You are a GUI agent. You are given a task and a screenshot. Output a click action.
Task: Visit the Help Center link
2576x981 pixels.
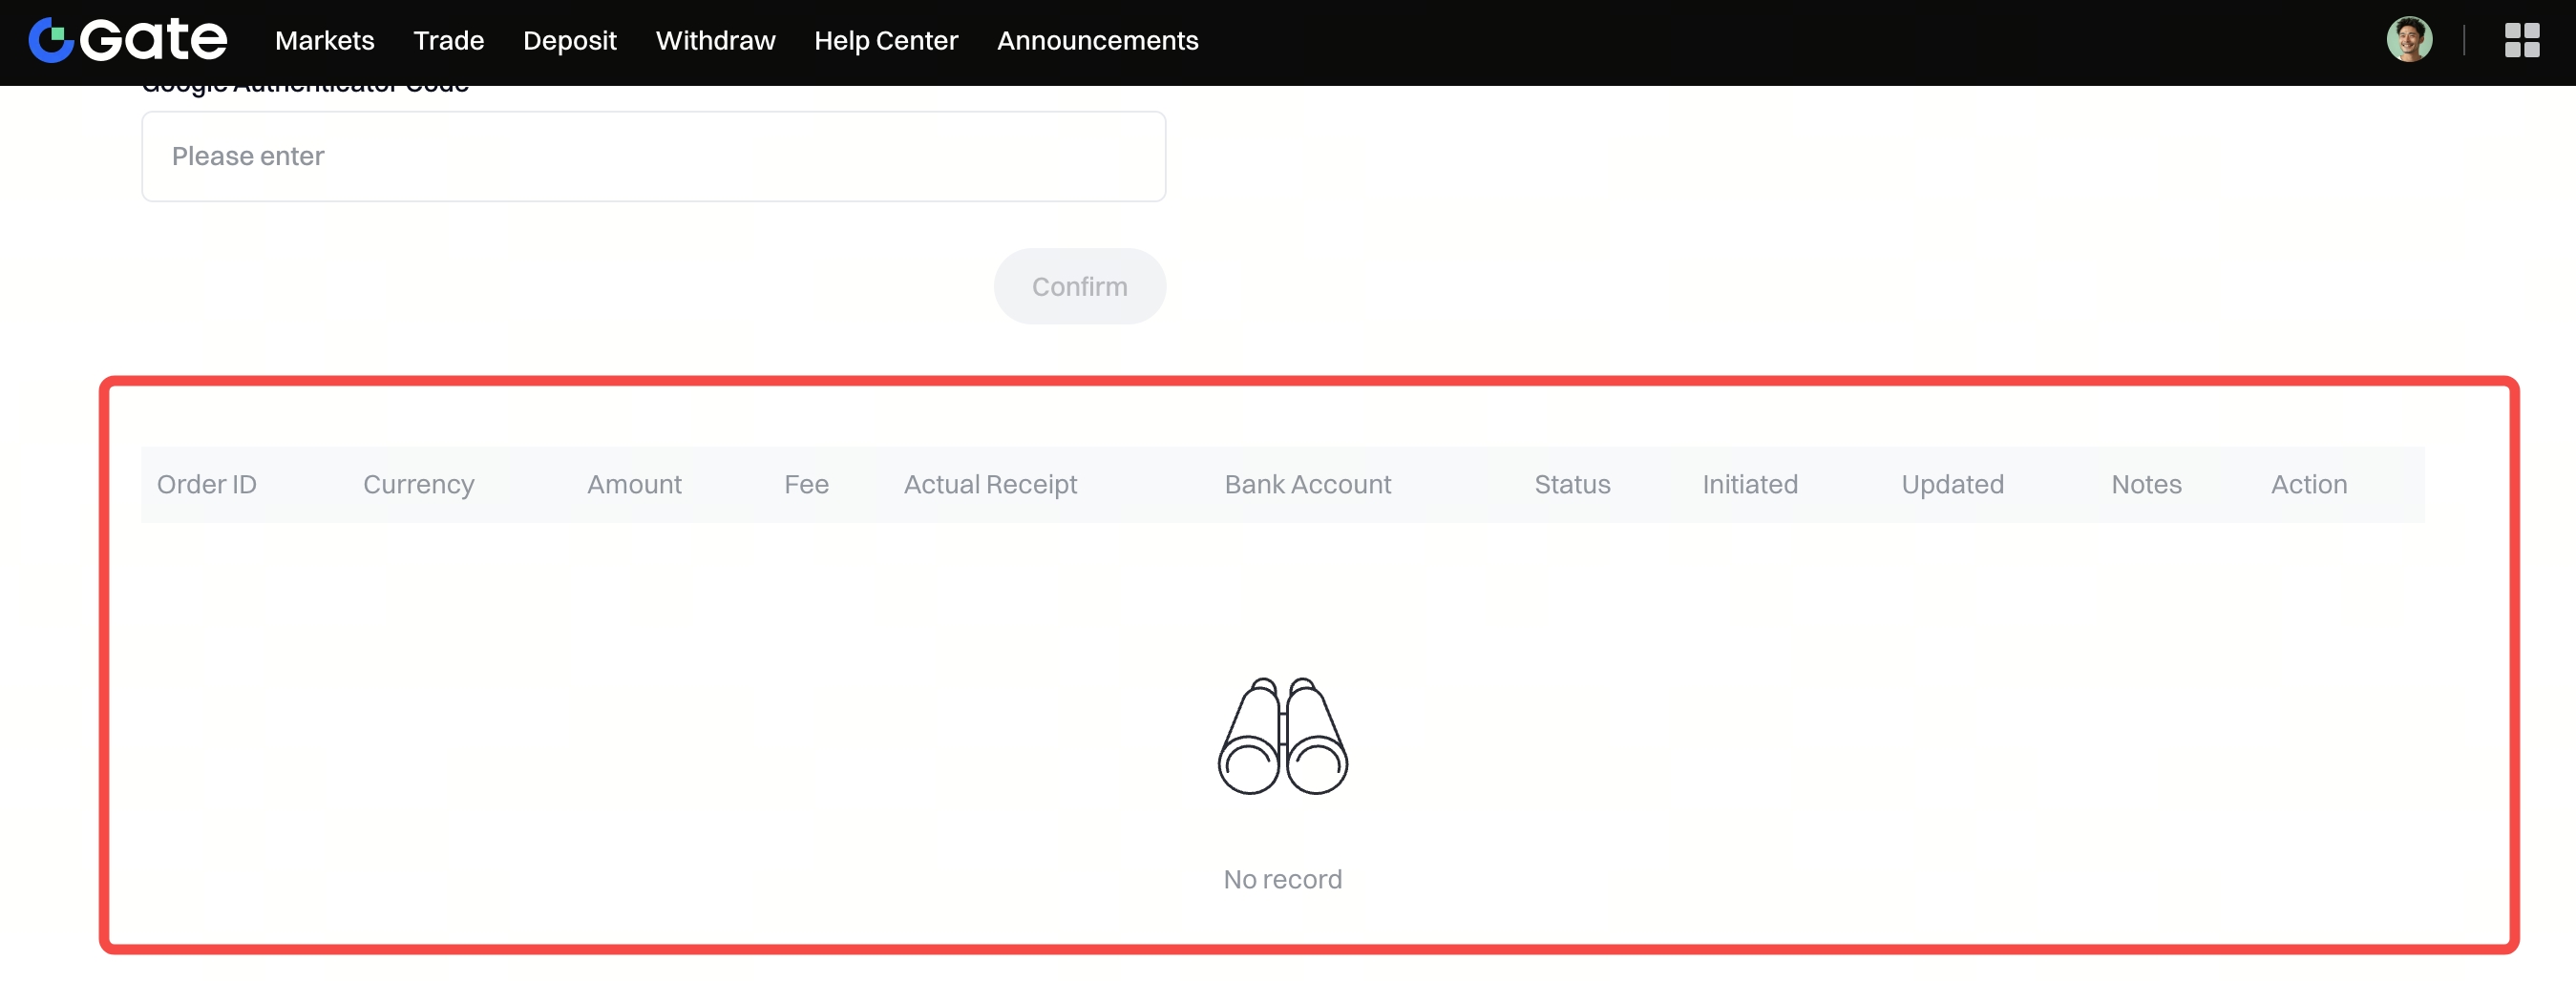[885, 41]
